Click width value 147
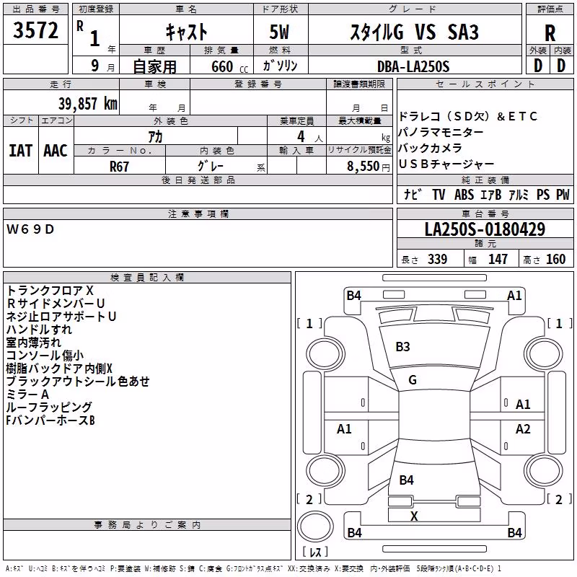The width and height of the screenshot is (577, 577). pyautogui.click(x=498, y=260)
